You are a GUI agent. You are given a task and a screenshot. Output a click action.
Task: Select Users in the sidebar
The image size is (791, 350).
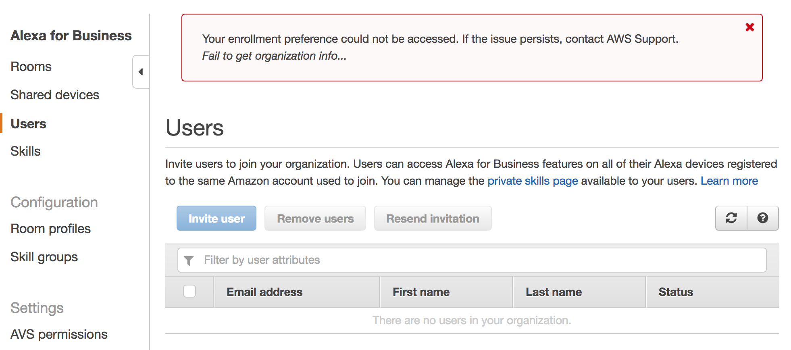point(29,124)
